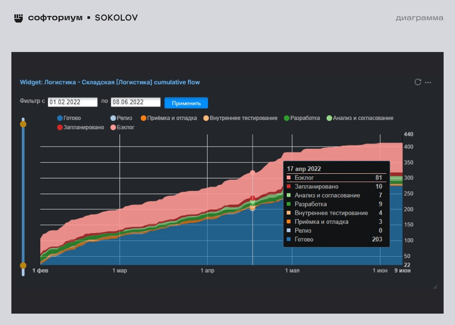Open the widget title cumulative flow link
Screen dimensions: 455x325
pos(110,82)
